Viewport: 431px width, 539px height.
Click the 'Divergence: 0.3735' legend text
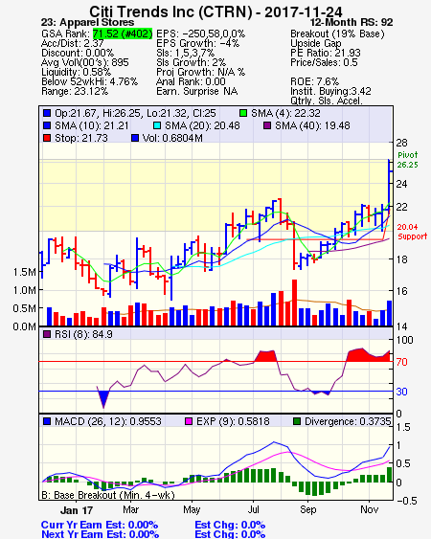click(348, 421)
